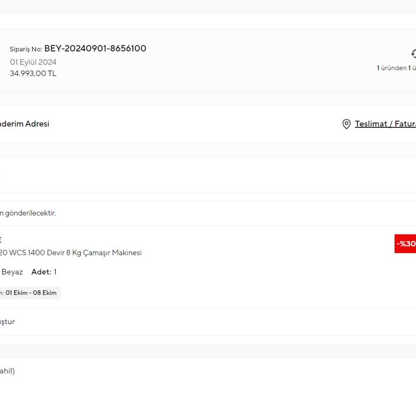This screenshot has width=416, height=416.
Task: Click the Sipariş No: label
Action: click(x=26, y=49)
